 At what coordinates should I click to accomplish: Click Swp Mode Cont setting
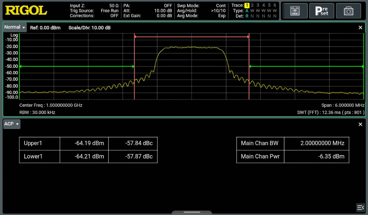pos(201,5)
